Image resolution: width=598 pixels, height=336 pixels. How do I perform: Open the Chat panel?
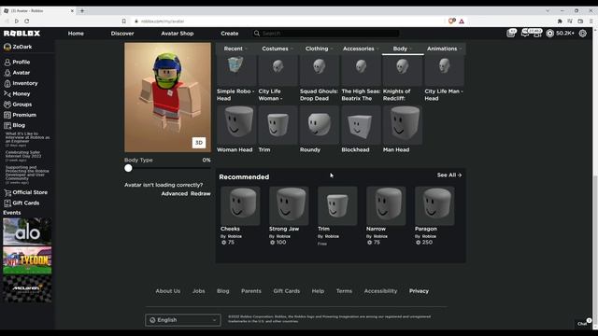pyautogui.click(x=583, y=324)
